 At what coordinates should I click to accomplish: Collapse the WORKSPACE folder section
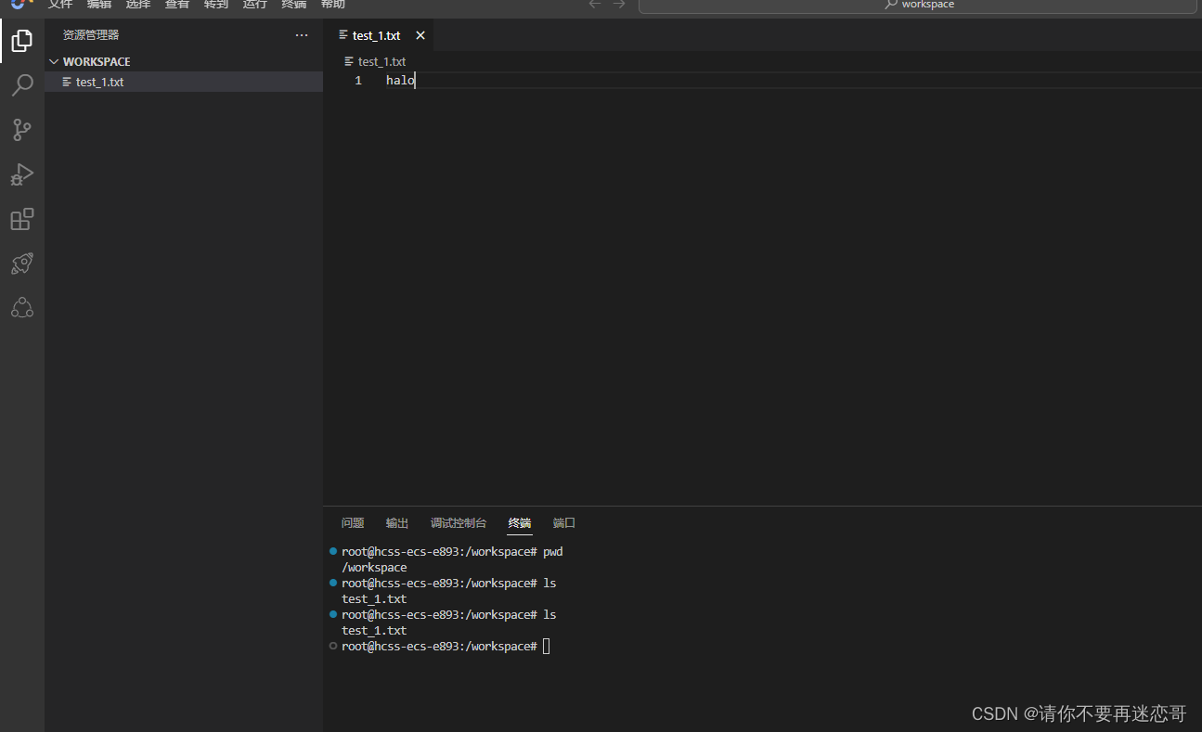click(x=184, y=61)
